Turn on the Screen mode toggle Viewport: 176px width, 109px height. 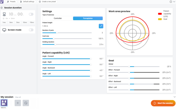tap(31, 30)
